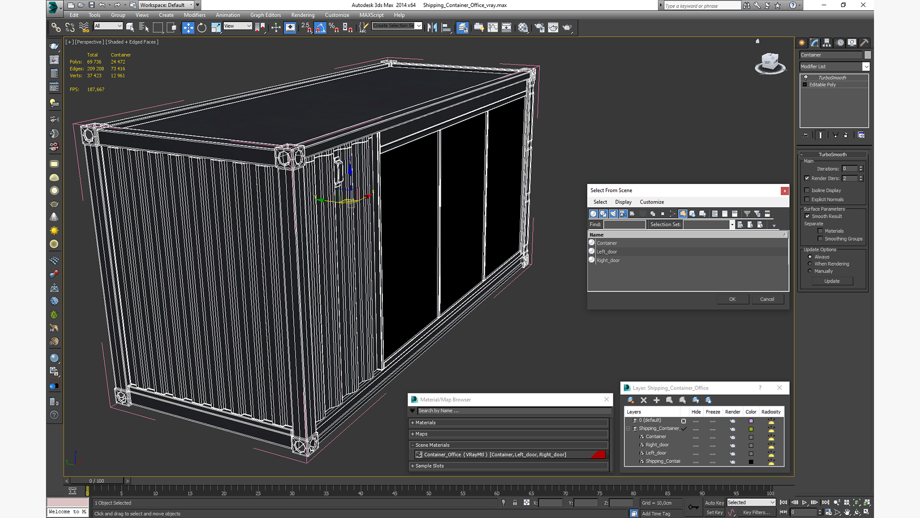The image size is (920, 518).
Task: Click the Set Key button
Action: (714, 512)
